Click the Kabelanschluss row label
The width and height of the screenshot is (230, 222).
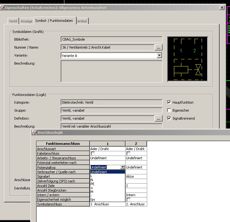point(63,153)
